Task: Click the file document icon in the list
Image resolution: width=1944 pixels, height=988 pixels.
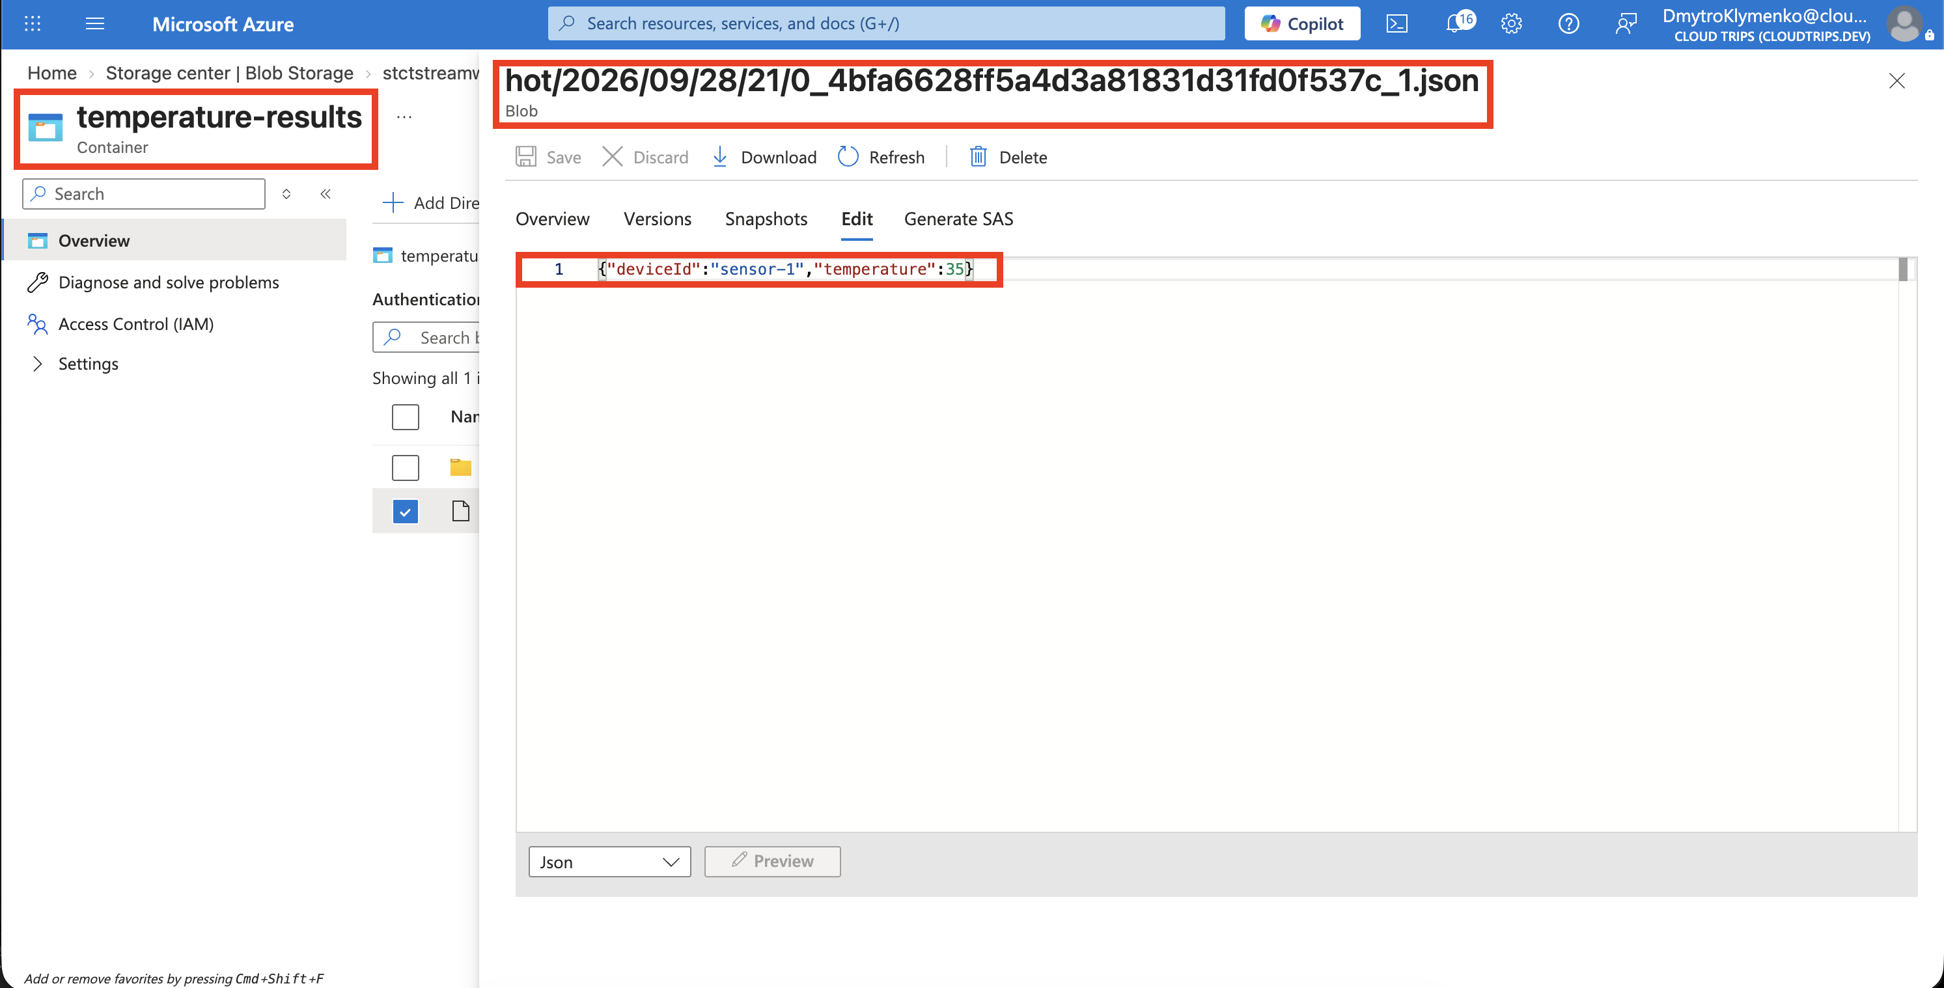Action: (460, 512)
